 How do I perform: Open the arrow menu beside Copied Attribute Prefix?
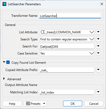click(98, 70)
